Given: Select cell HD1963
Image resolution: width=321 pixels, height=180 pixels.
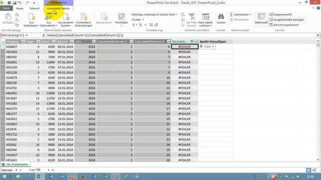Looking at the screenshot, I should 16,52.
